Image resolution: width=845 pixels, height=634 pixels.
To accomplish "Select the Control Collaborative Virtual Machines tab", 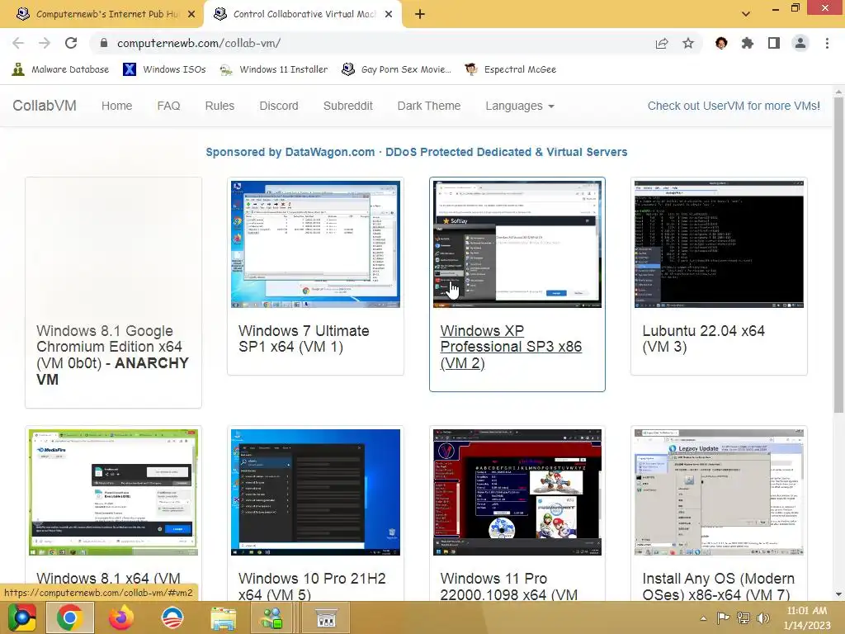I will click(x=302, y=15).
